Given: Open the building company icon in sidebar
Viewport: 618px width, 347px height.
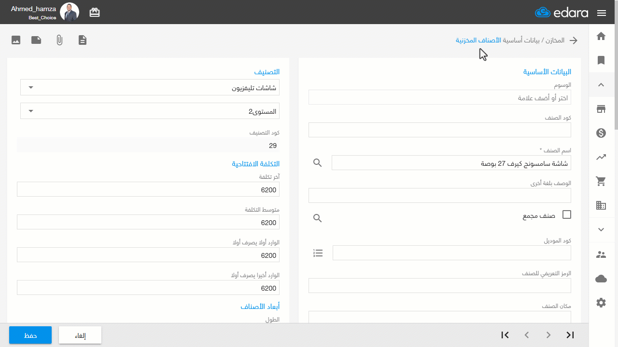Looking at the screenshot, I should (x=601, y=205).
